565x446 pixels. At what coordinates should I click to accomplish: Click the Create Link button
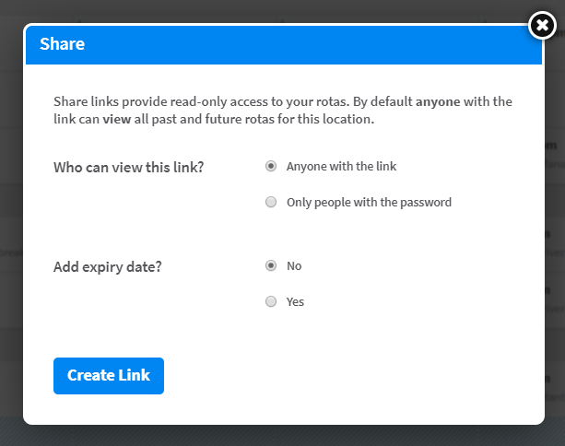click(109, 376)
